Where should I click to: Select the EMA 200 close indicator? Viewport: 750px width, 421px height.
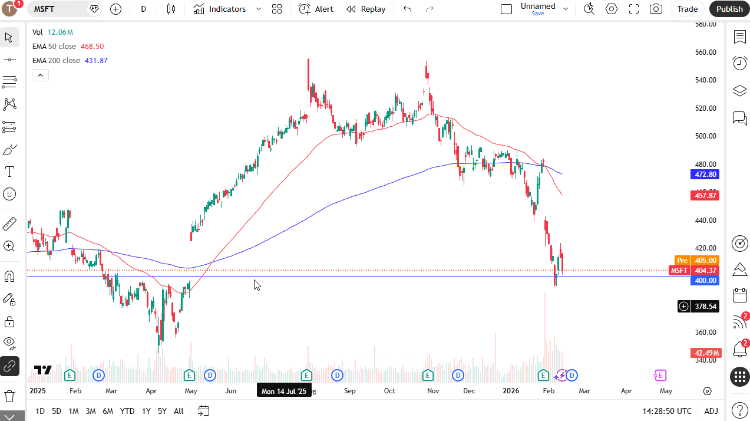[56, 60]
